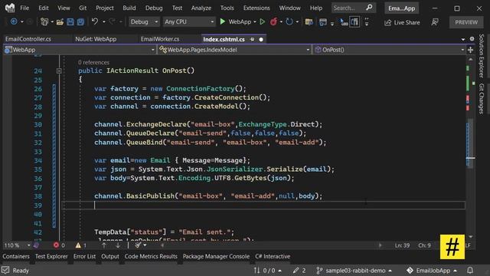Click the 0 references CodeLens link

click(93, 62)
